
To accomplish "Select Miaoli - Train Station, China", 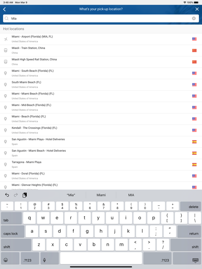I will click(101, 50).
